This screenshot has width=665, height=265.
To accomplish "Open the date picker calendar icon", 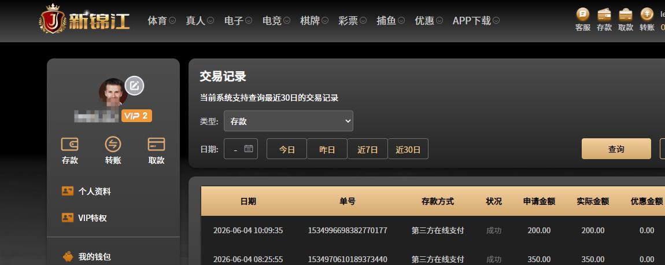I will click(249, 149).
